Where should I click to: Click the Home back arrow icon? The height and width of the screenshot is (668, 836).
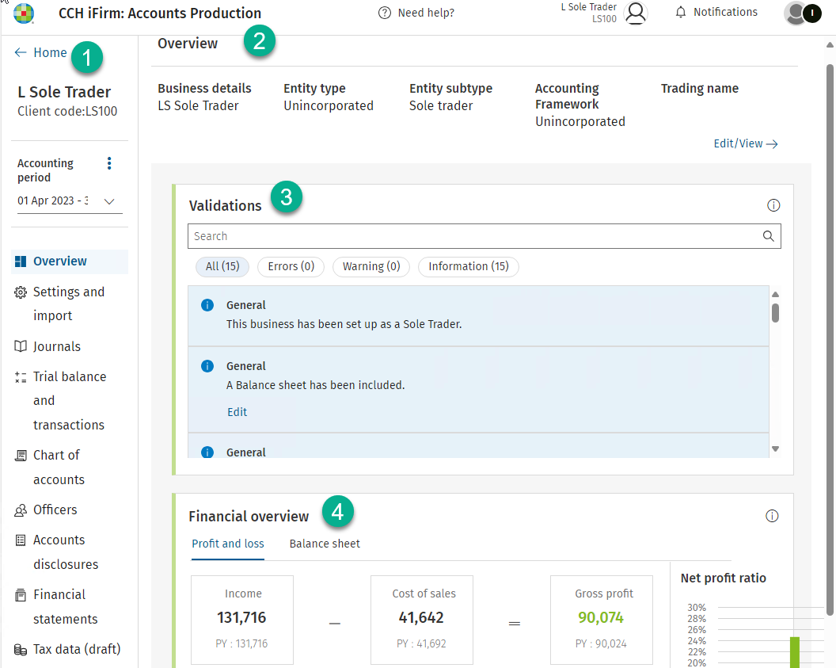coord(21,52)
